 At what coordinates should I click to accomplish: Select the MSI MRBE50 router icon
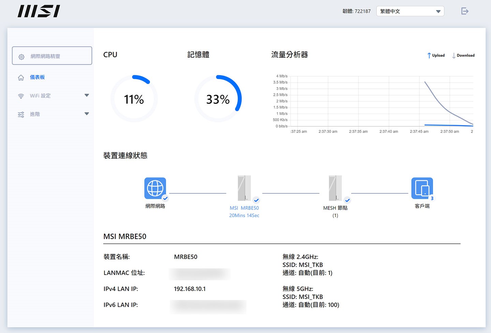244,188
